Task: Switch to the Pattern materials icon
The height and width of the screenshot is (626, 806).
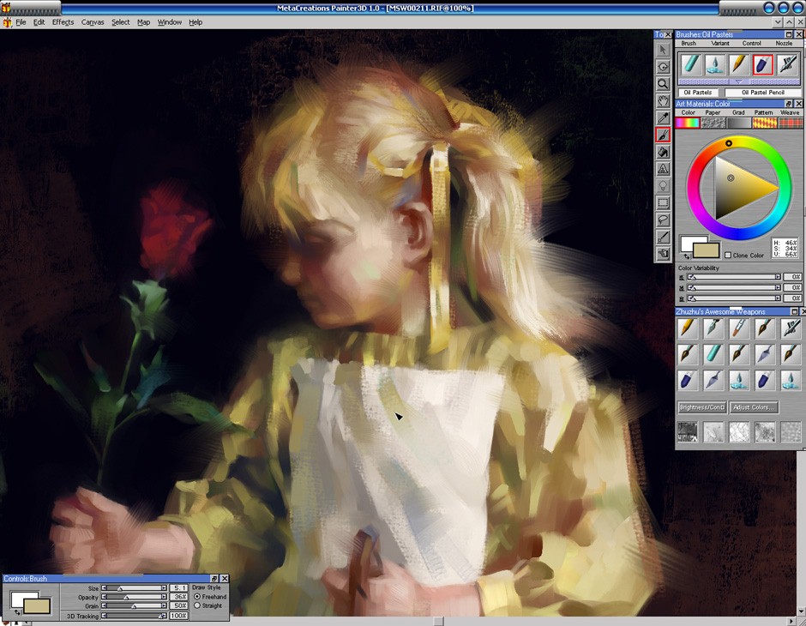Action: tap(764, 123)
